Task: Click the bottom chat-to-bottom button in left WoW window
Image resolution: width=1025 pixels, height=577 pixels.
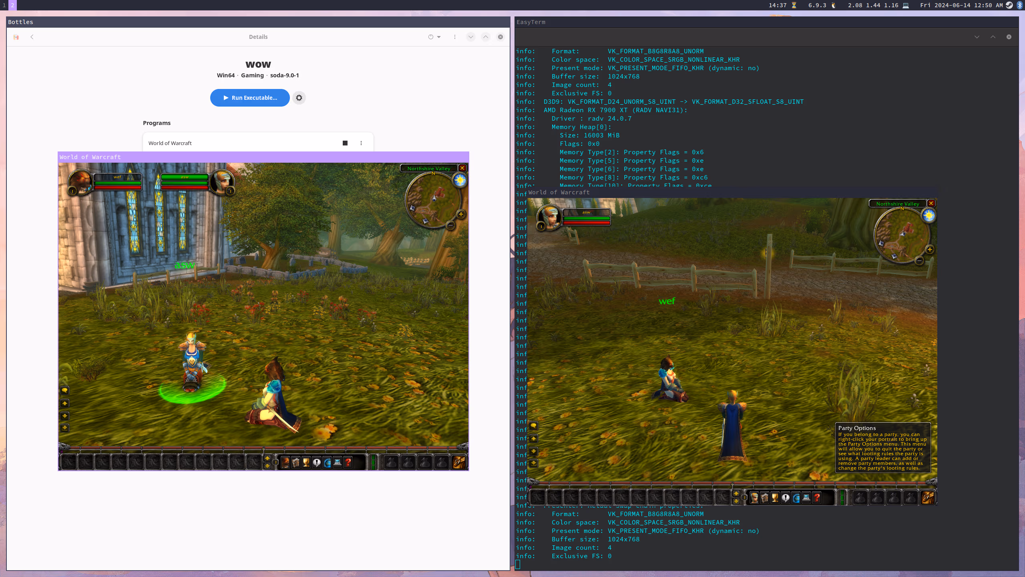Action: click(x=64, y=428)
